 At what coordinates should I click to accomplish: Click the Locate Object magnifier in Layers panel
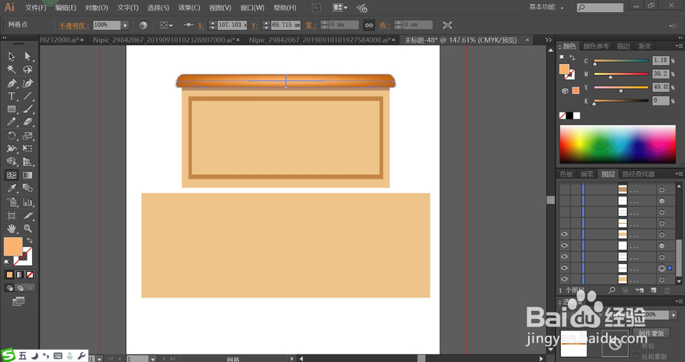pyautogui.click(x=612, y=290)
